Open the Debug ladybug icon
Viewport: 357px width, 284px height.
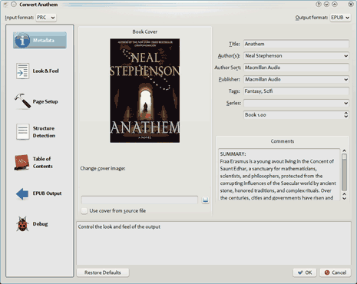point(22,224)
